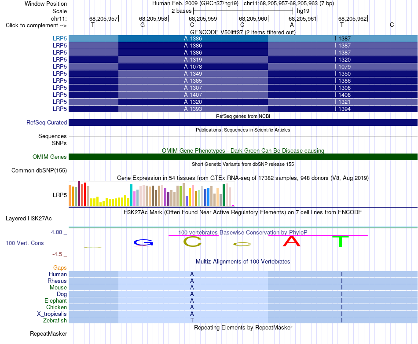The width and height of the screenshot is (418, 344).
Task: Open GENCODE V50lift37 track title
Action: (x=243, y=32)
